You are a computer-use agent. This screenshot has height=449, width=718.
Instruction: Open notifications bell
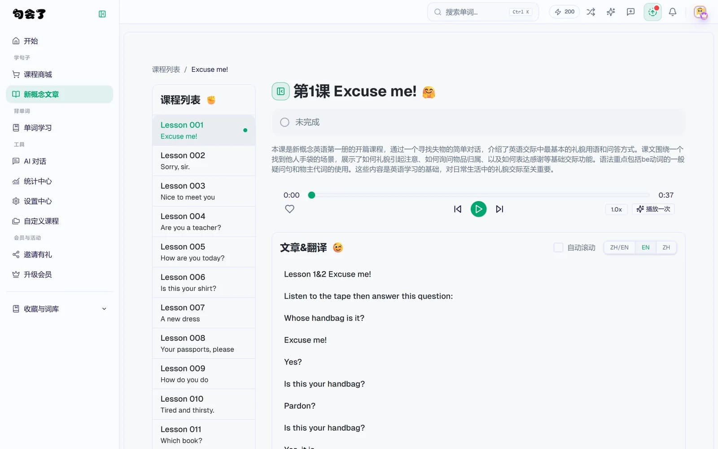672,12
